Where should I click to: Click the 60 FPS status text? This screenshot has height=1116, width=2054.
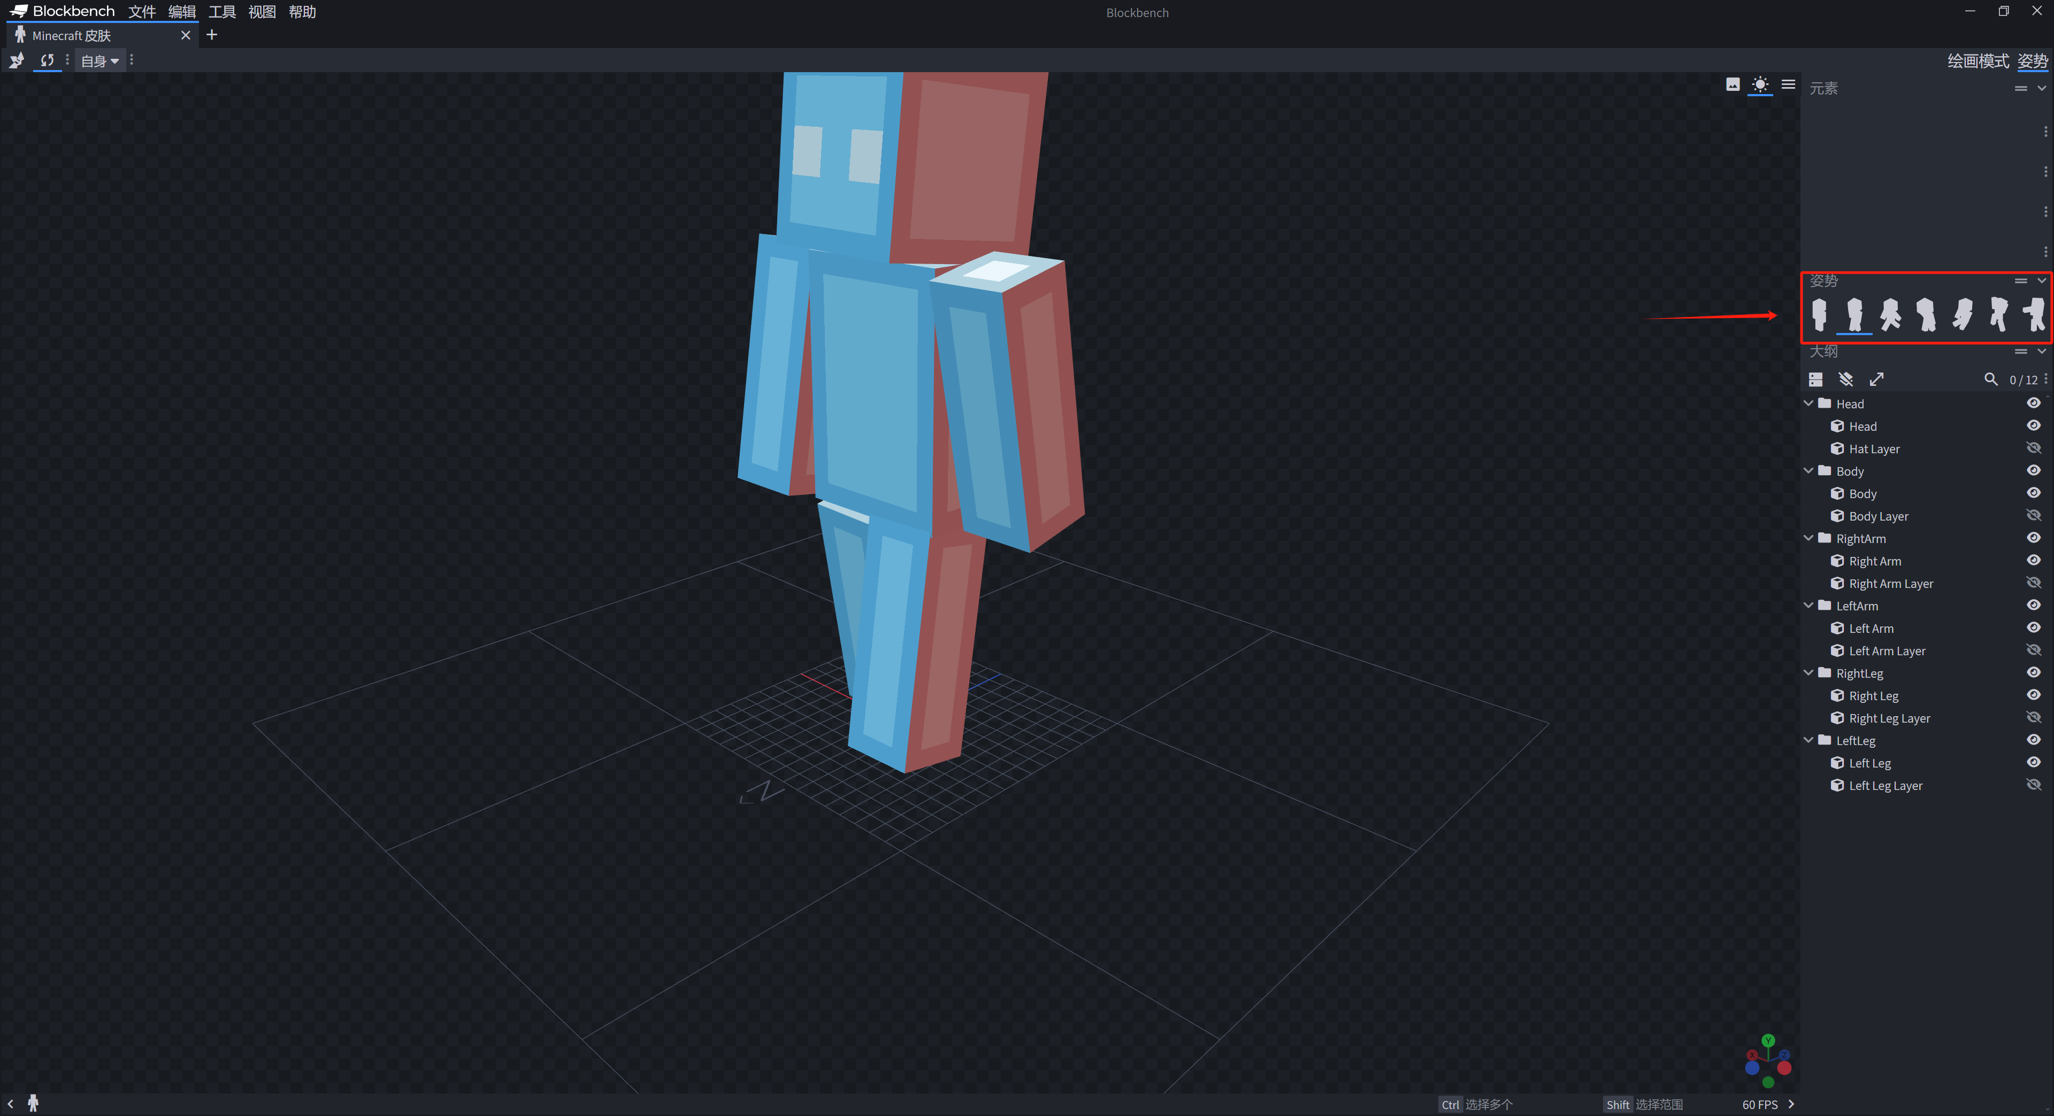click(1759, 1105)
